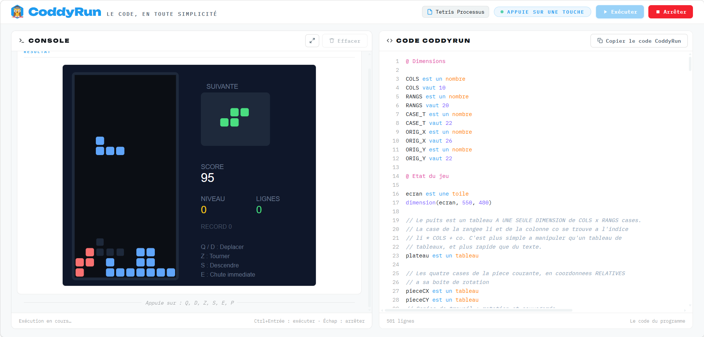Clear the console with Effacer
Viewport: 704px width, 337px height.
(345, 41)
